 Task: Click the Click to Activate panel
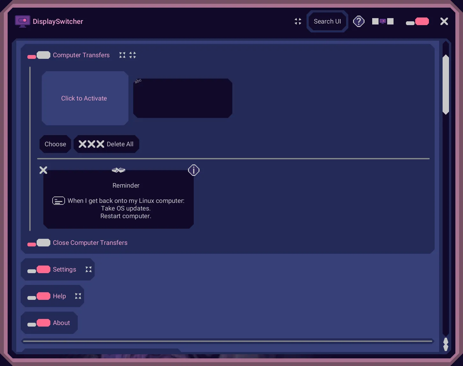click(85, 98)
